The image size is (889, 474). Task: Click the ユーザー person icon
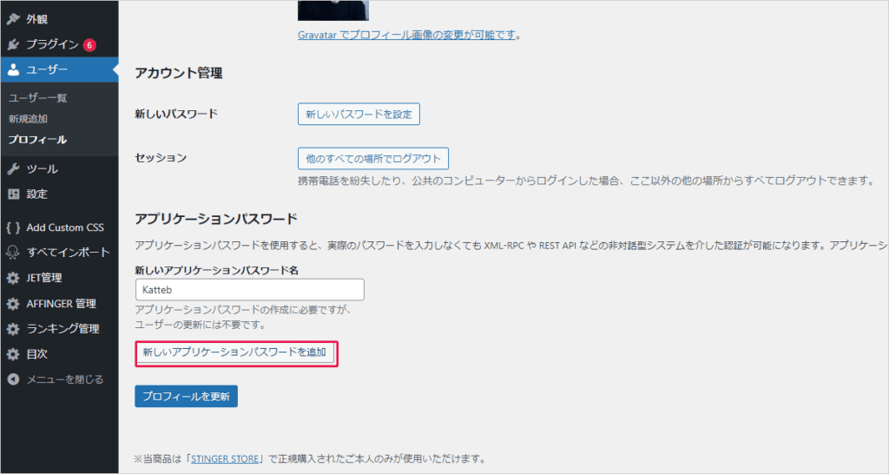[x=13, y=69]
